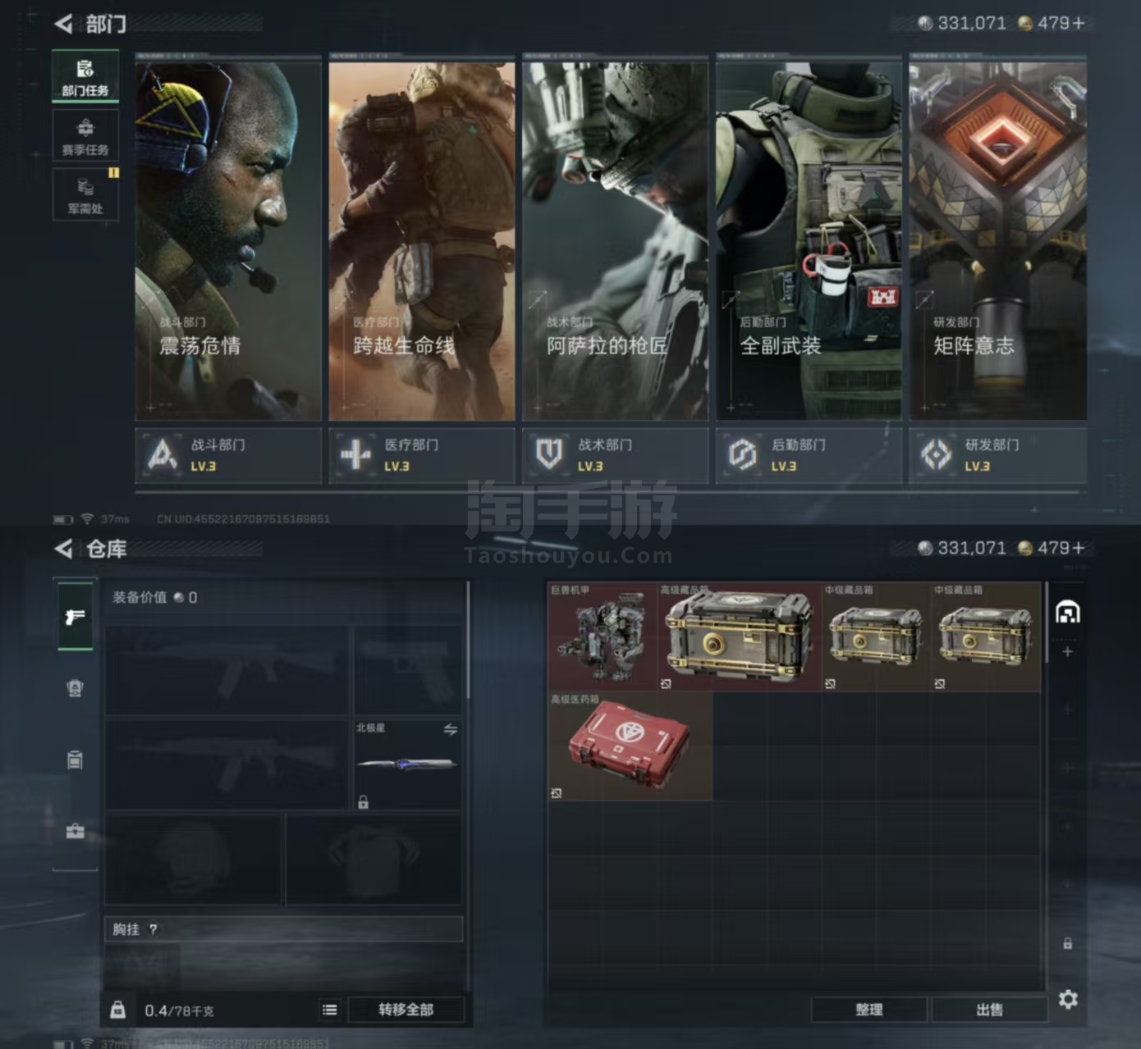This screenshot has width=1141, height=1049.
Task: Click the warehouse inventory grid scrollbar
Action: [1047, 623]
